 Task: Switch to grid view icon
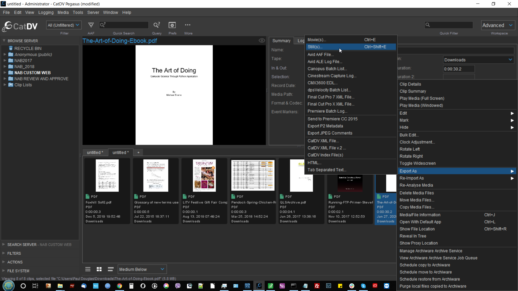click(99, 269)
